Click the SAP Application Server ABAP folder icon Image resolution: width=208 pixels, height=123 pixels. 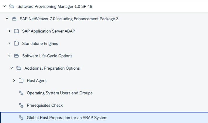click(x=16, y=31)
